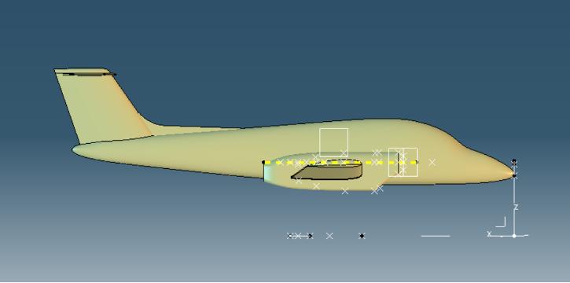Click the white double-rectangle sketch near front

[403, 163]
